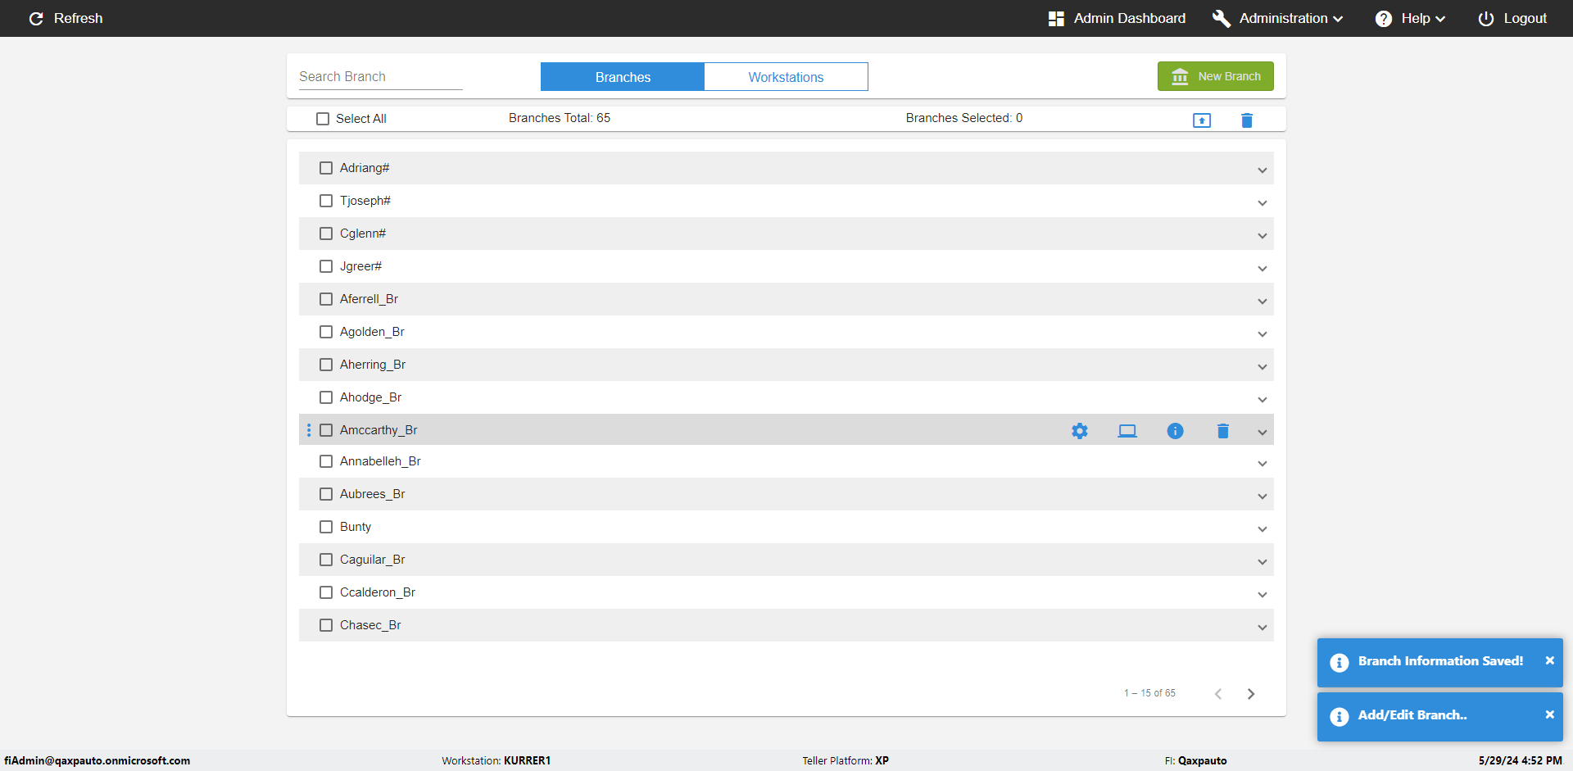Go to previous page of branches

coord(1218,694)
